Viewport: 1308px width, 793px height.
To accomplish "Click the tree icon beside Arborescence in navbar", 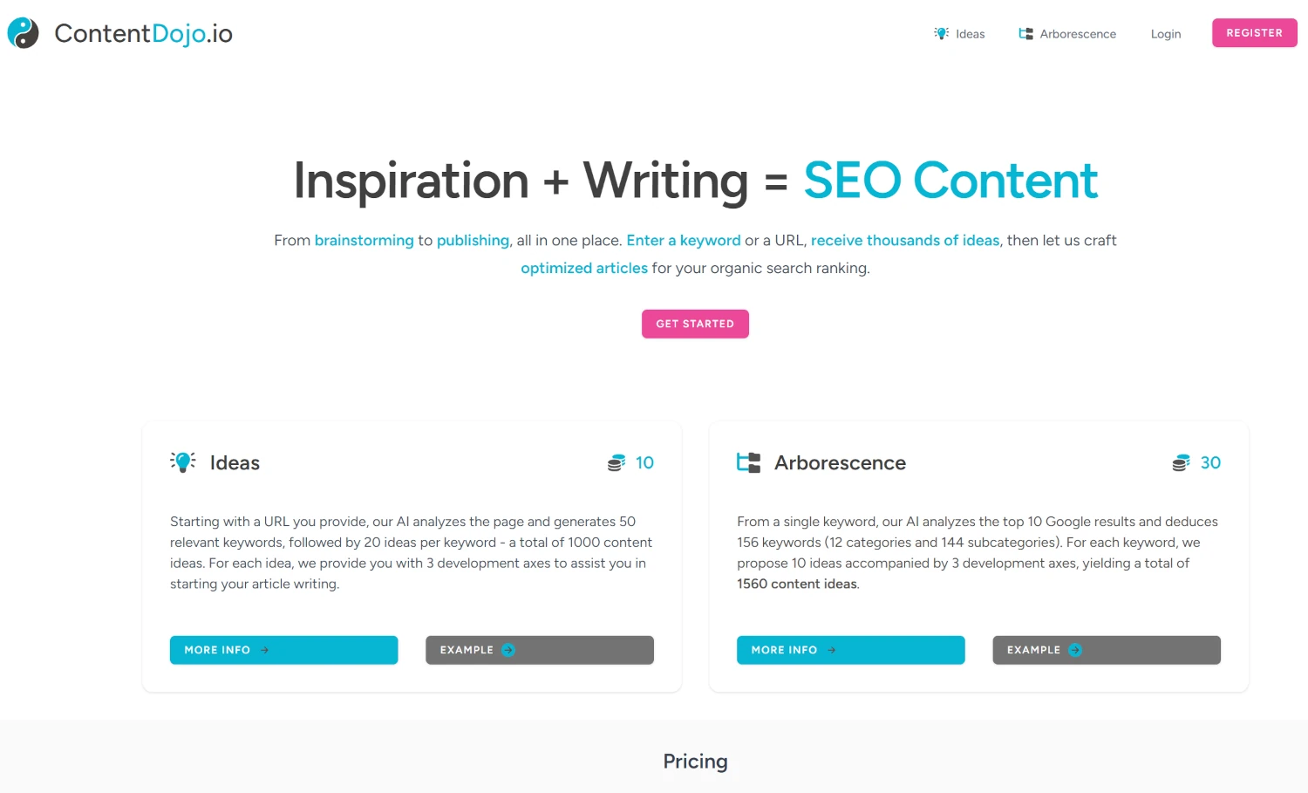I will (x=1025, y=34).
